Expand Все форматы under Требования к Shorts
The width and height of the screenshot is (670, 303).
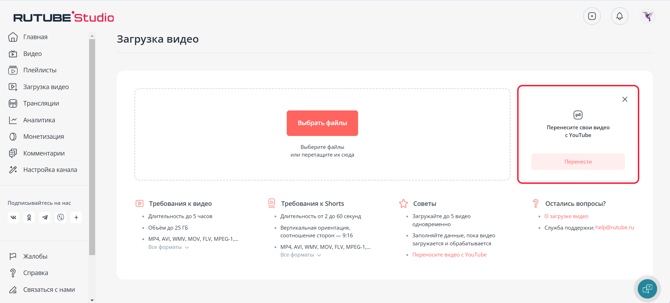pos(301,255)
